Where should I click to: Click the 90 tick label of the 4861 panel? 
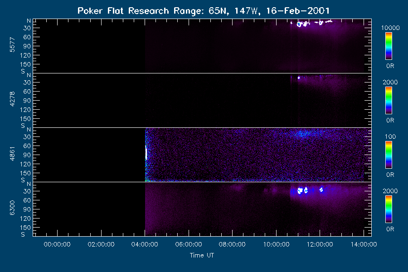point(27,155)
